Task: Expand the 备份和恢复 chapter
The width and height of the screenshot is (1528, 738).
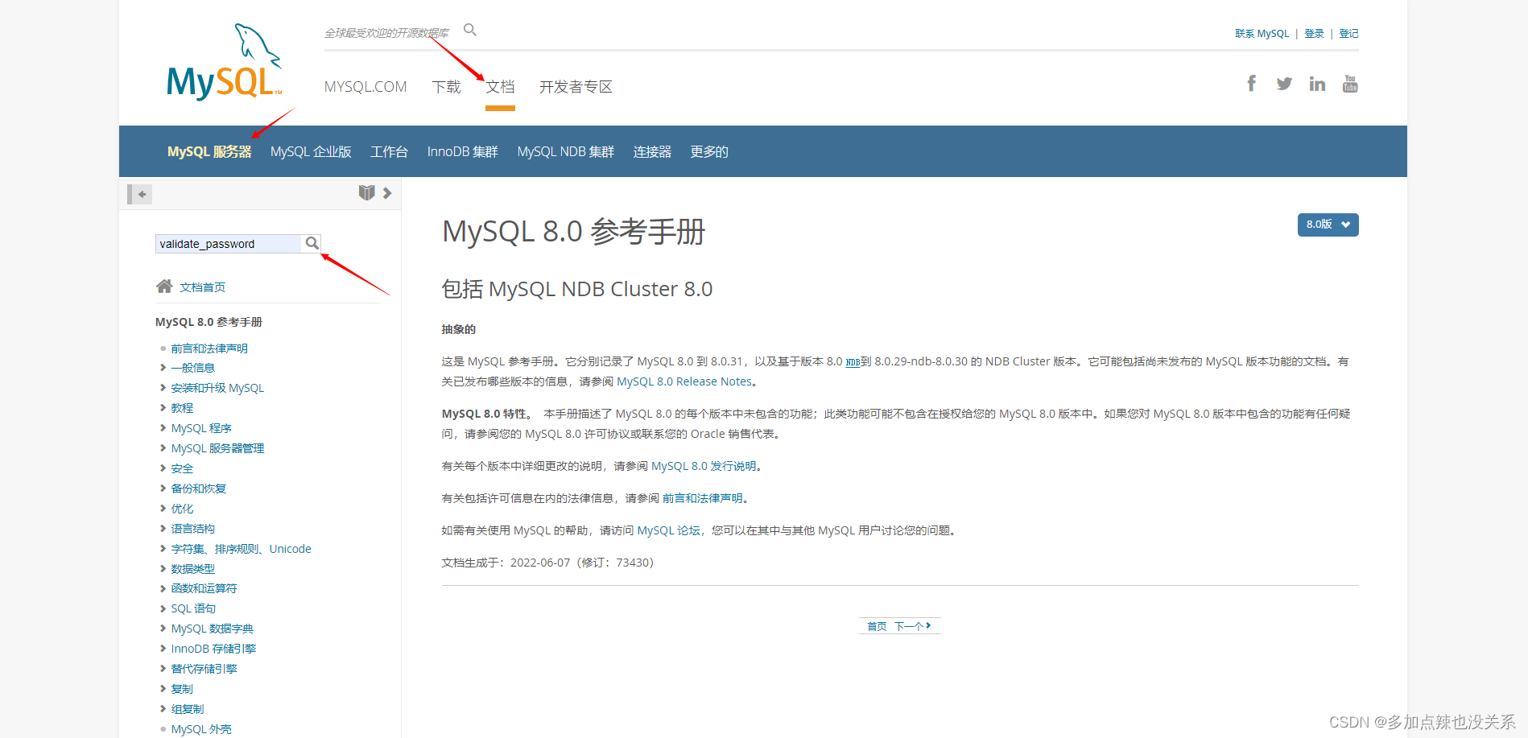Action: coord(163,489)
